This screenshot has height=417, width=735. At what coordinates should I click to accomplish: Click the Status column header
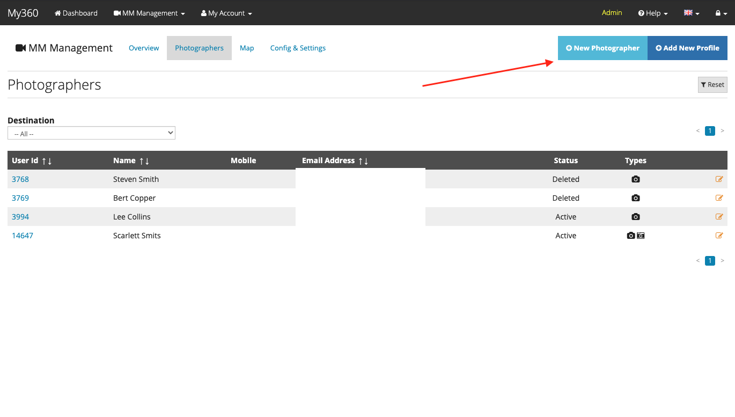[x=566, y=160]
